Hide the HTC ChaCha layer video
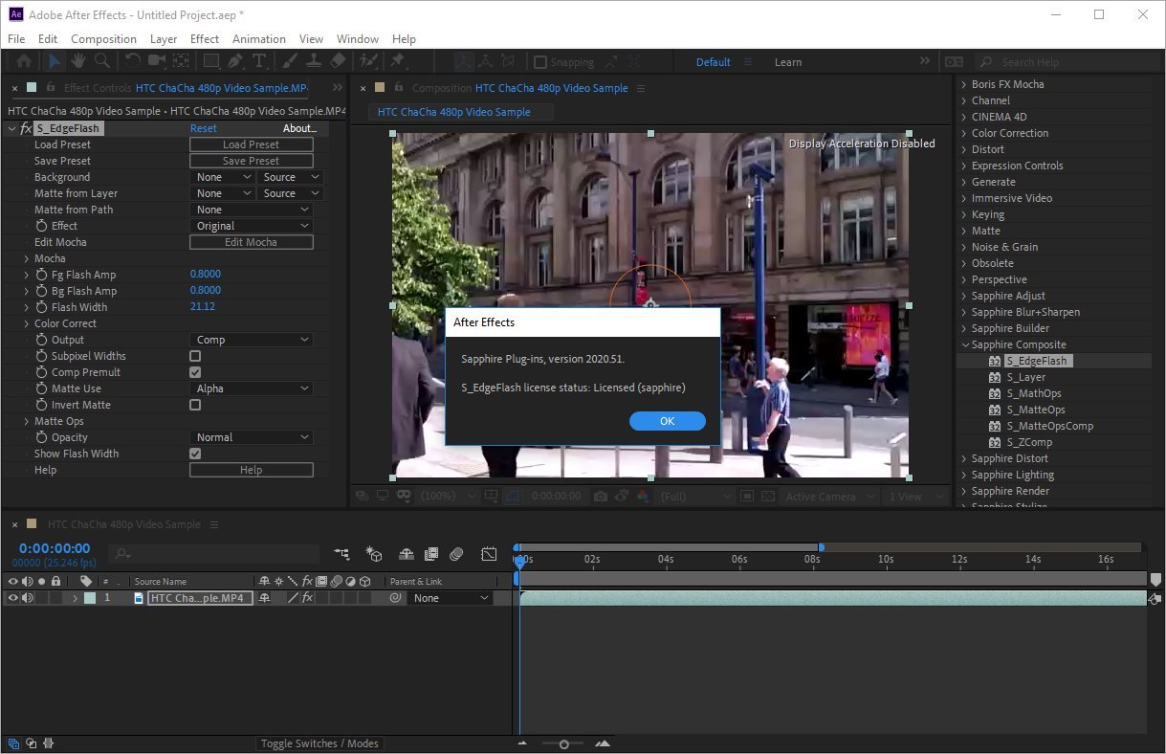 (13, 598)
